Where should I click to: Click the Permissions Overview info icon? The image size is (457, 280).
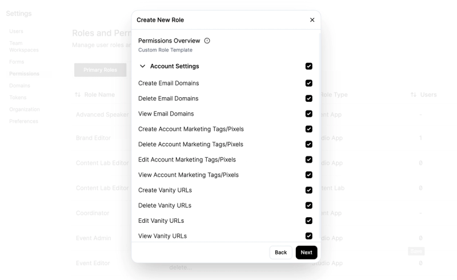(207, 41)
